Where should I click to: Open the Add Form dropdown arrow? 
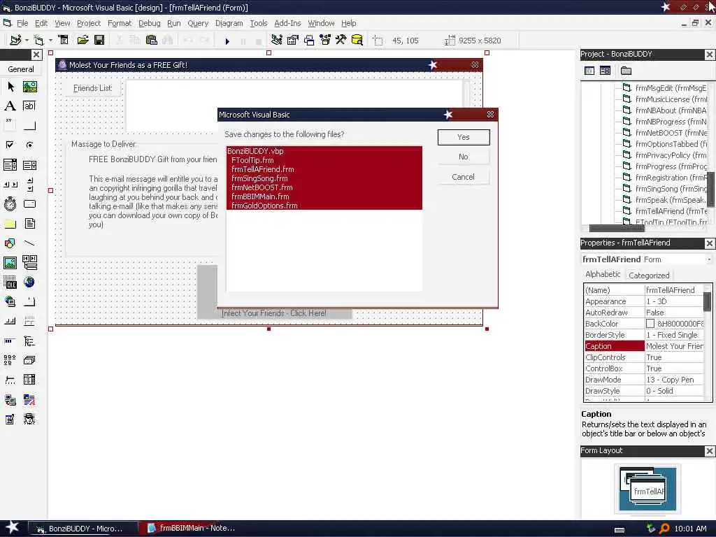(x=50, y=40)
